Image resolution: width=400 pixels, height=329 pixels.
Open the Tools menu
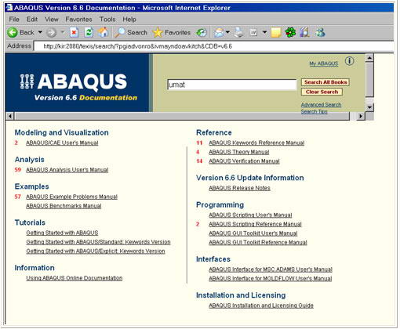point(107,20)
